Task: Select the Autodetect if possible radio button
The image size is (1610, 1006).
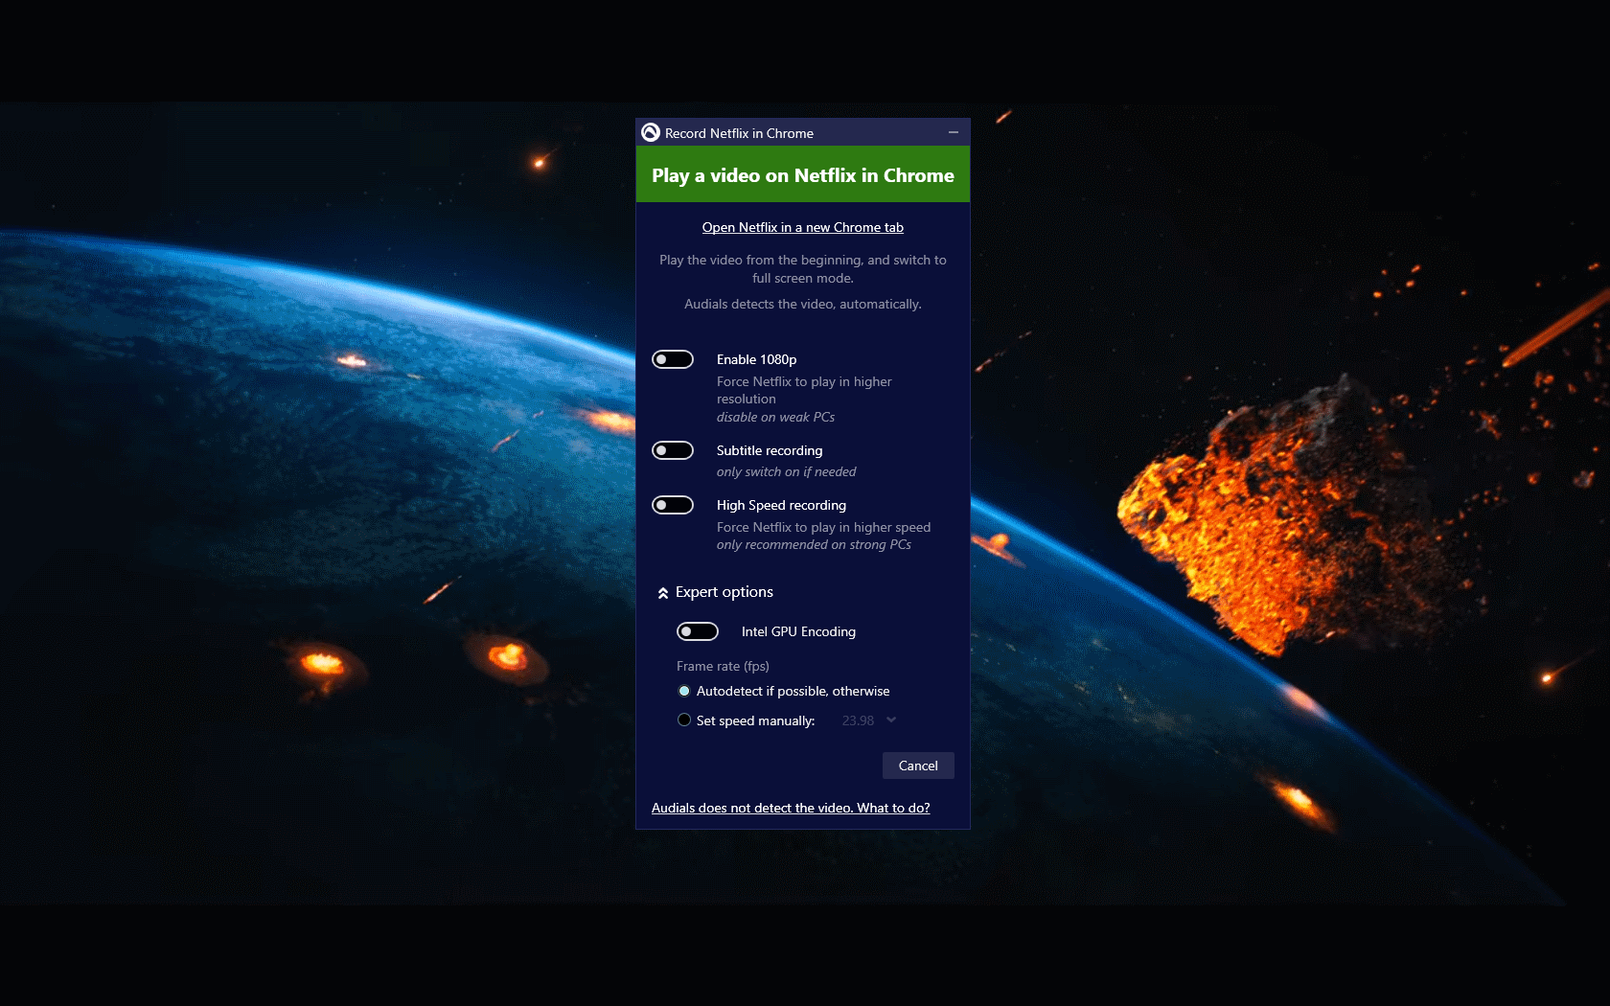Action: [x=684, y=691]
